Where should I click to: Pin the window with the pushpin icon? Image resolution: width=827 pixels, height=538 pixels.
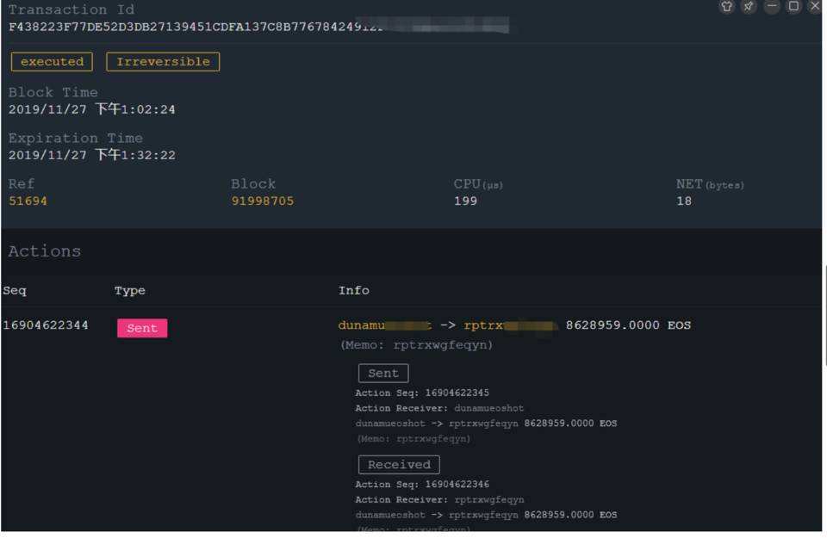749,7
